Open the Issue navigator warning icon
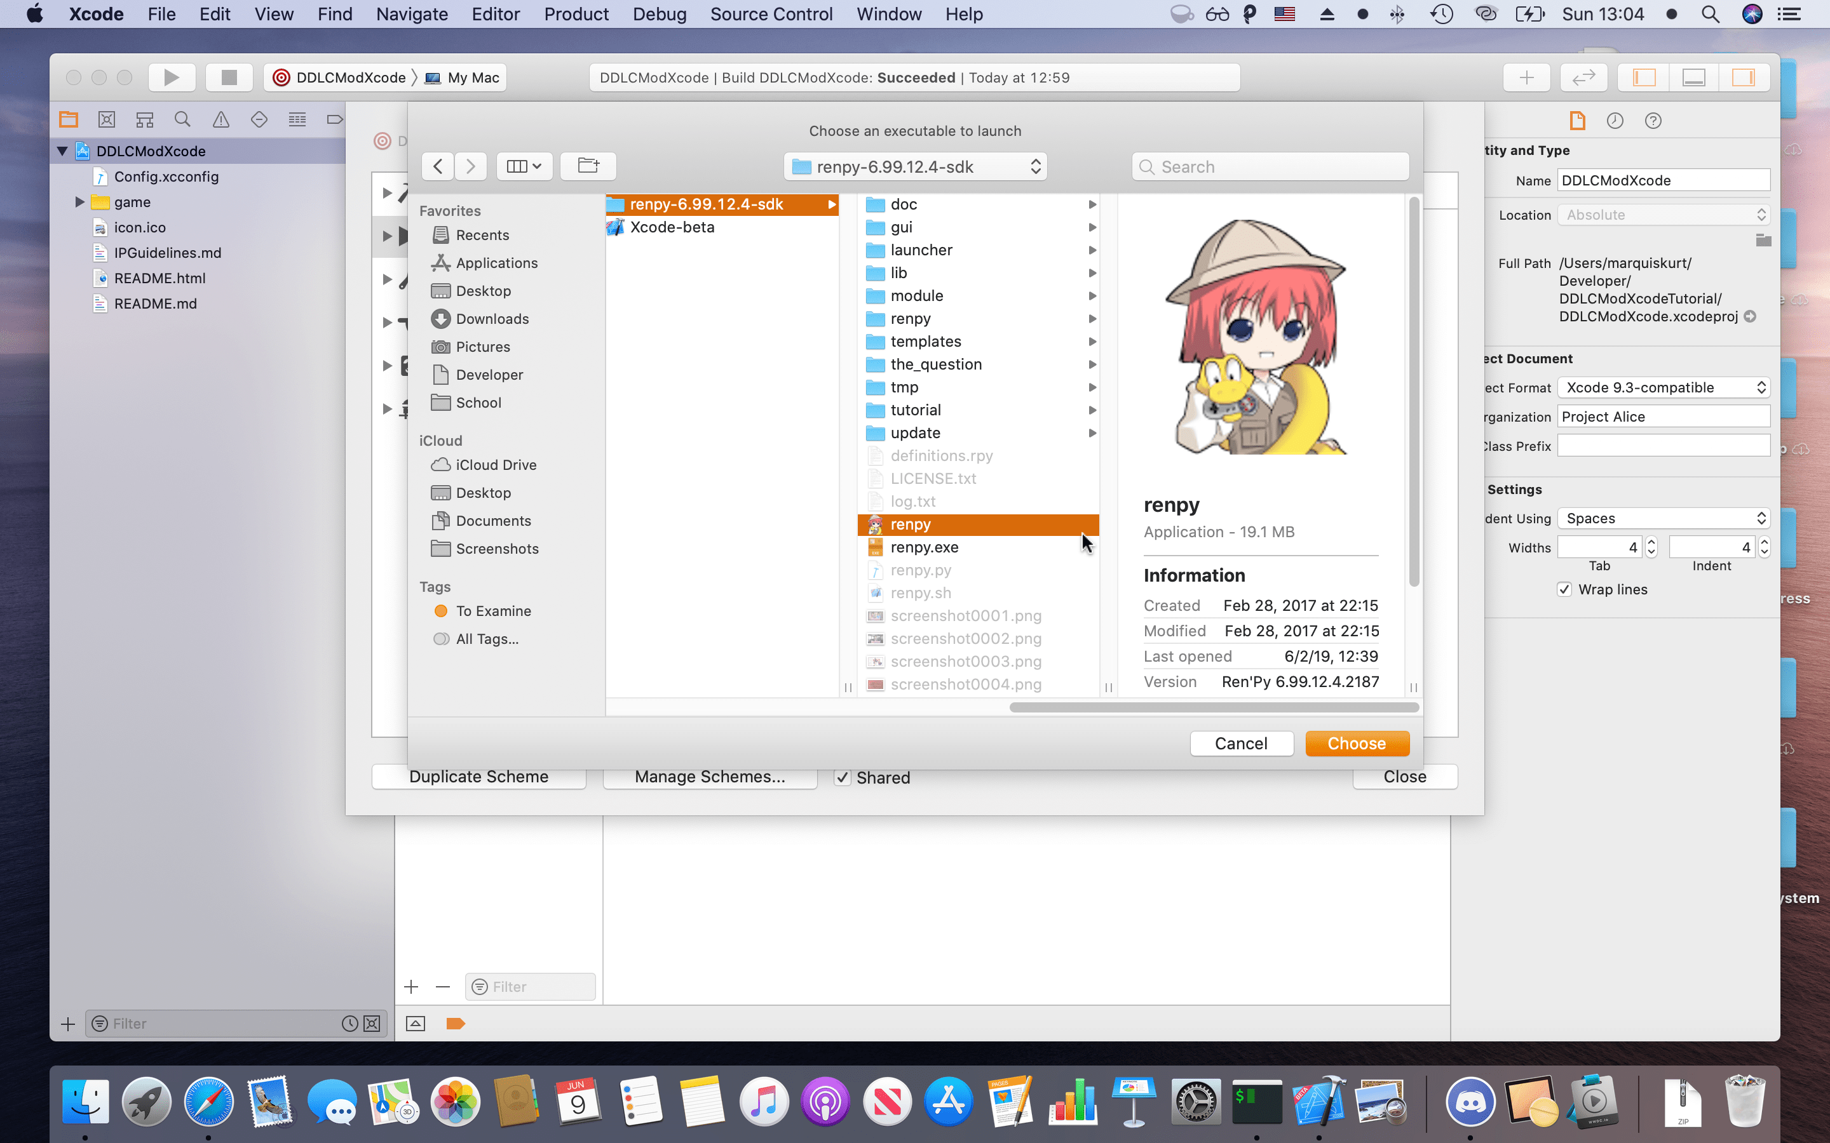This screenshot has width=1830, height=1143. 221,119
